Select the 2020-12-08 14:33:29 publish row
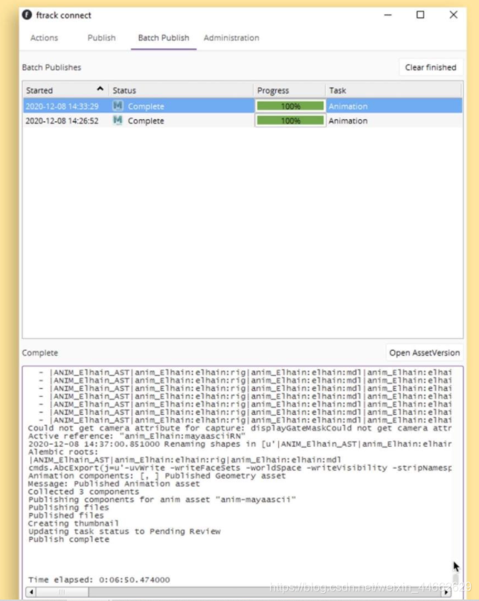The width and height of the screenshot is (479, 601). pos(242,106)
